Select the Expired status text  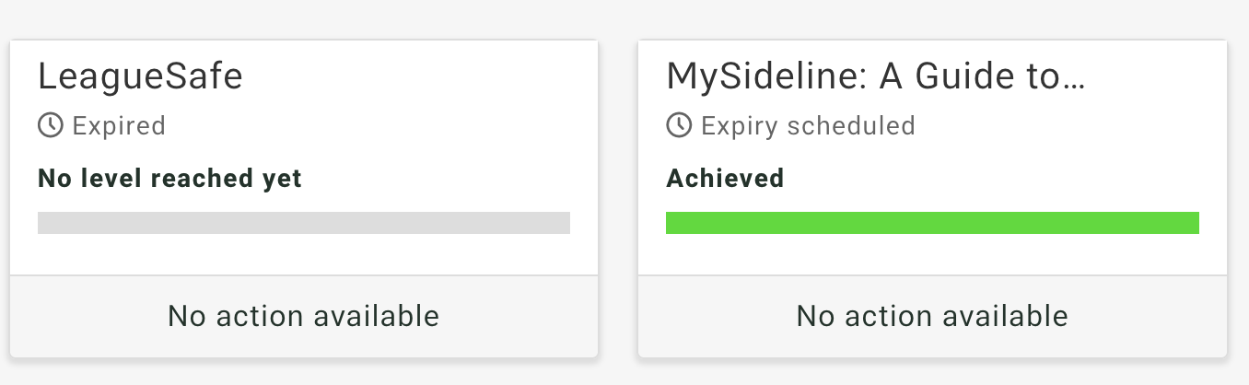click(x=119, y=125)
